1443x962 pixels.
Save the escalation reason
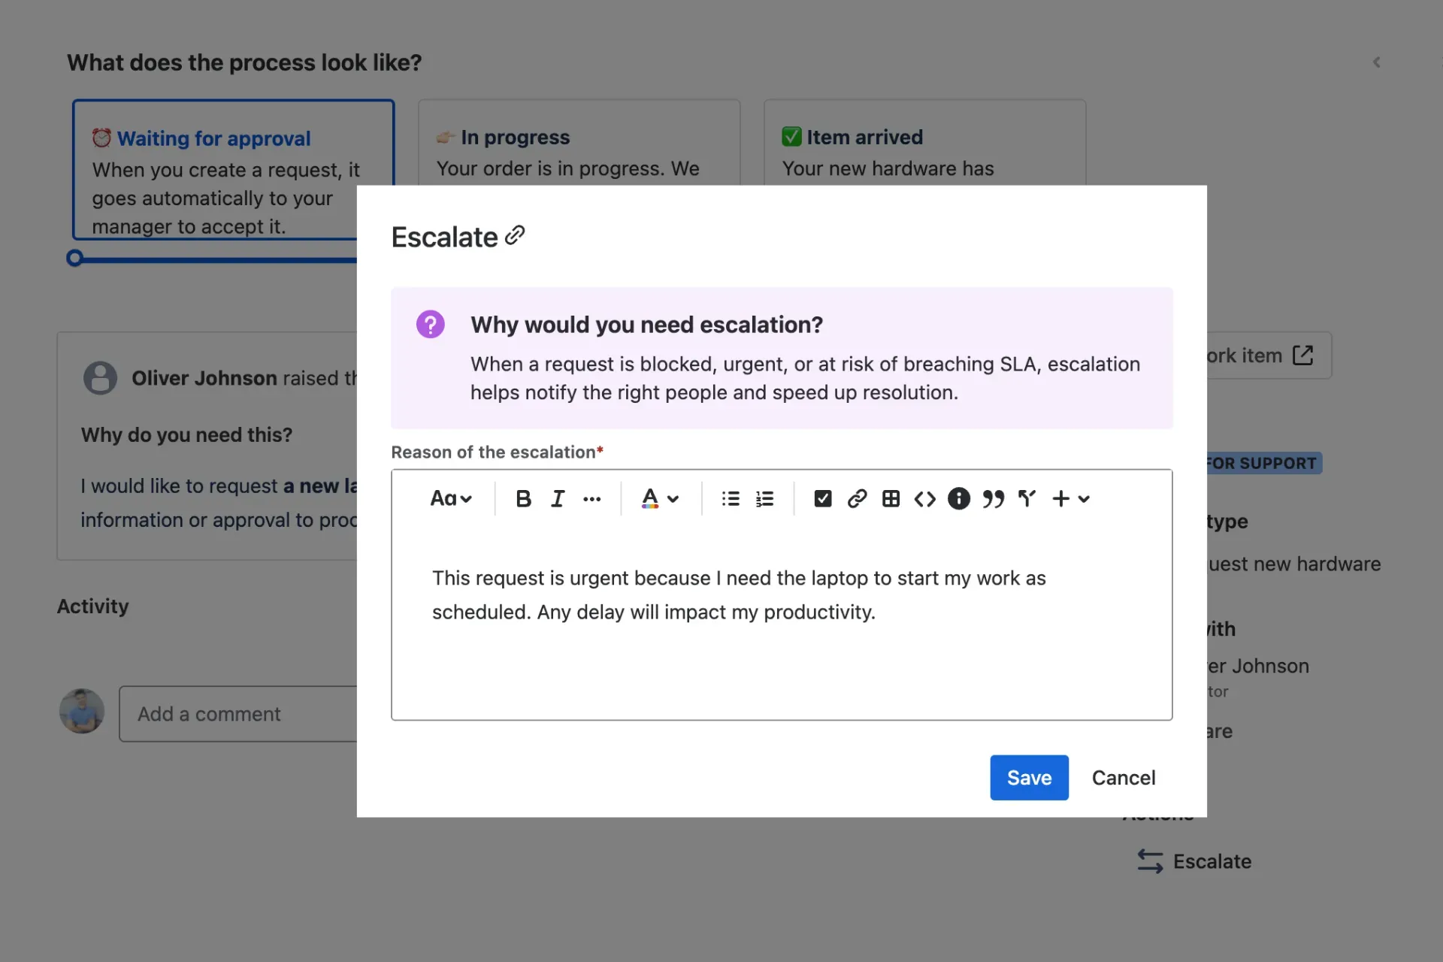click(x=1028, y=777)
